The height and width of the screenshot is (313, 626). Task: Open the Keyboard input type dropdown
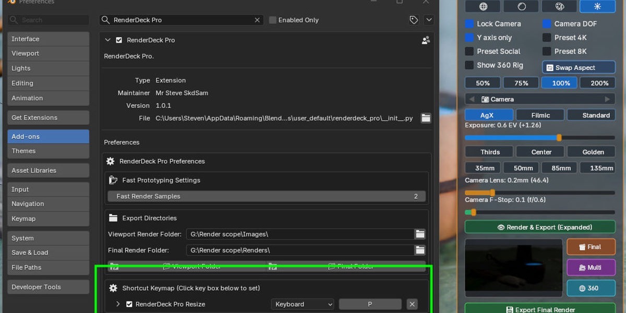point(303,304)
